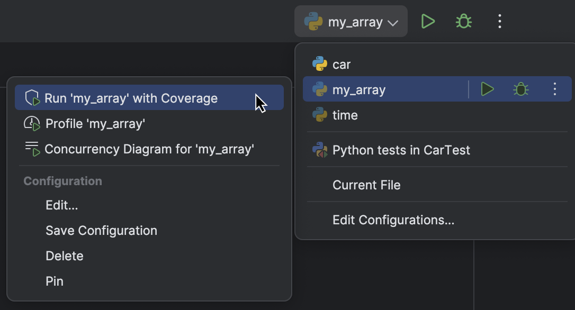The width and height of the screenshot is (575, 310).
Task: Click the Python icon next to car configuration
Action: [319, 64]
